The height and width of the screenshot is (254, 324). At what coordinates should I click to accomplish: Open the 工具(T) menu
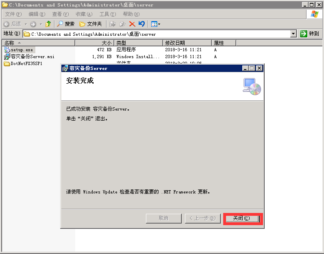[107, 14]
